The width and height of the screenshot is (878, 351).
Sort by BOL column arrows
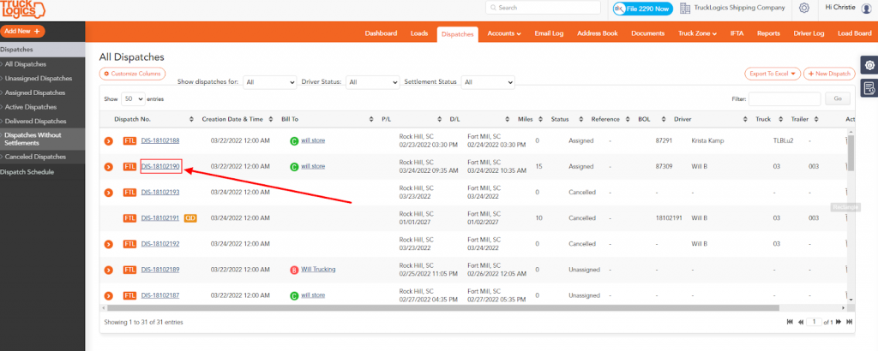coord(663,119)
